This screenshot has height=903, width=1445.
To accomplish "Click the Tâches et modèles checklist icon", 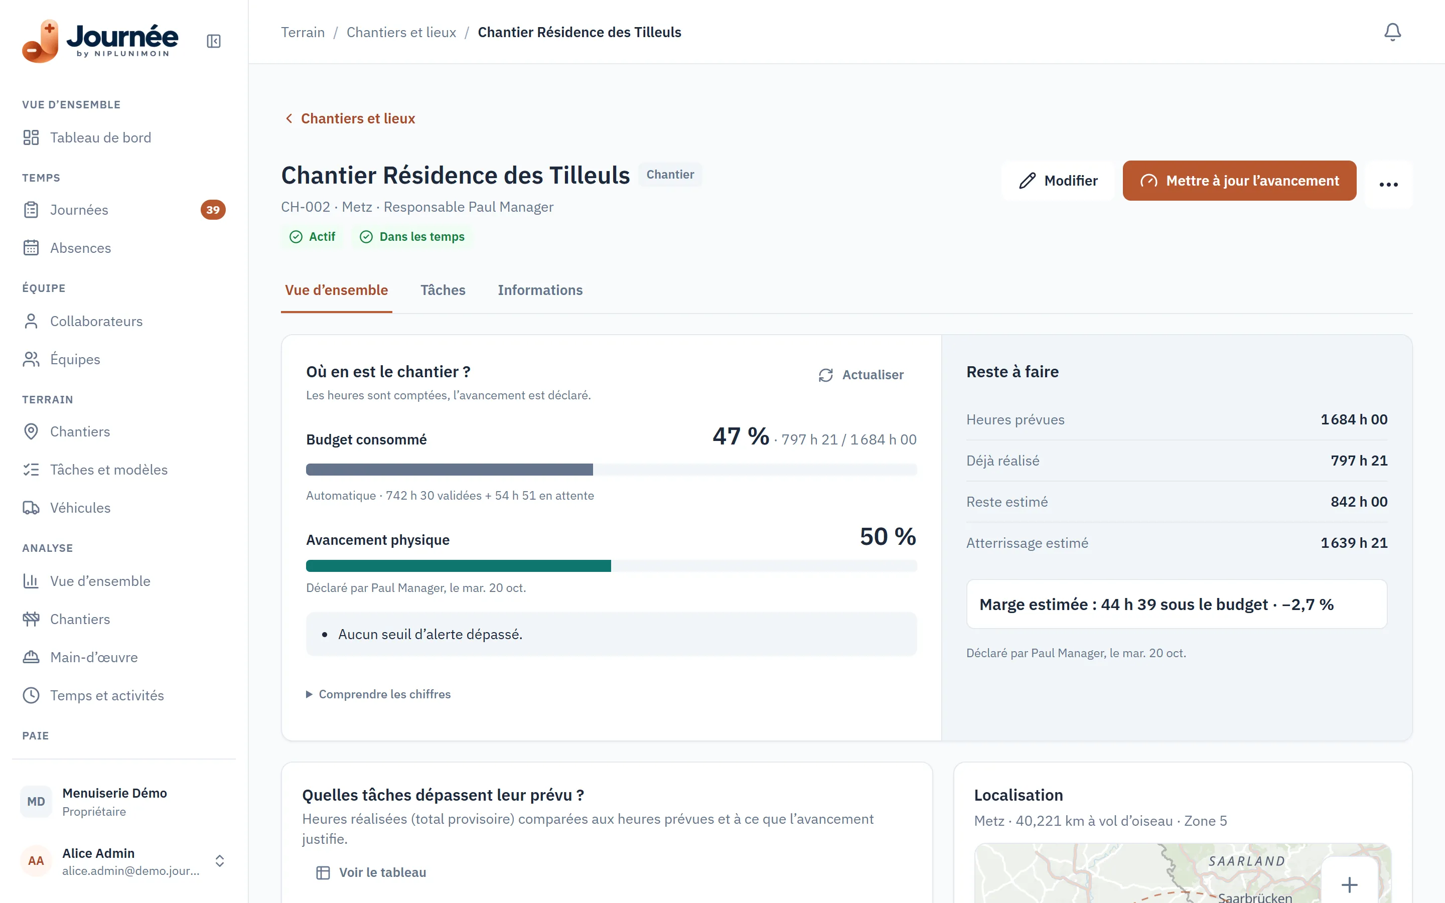I will click(x=31, y=470).
